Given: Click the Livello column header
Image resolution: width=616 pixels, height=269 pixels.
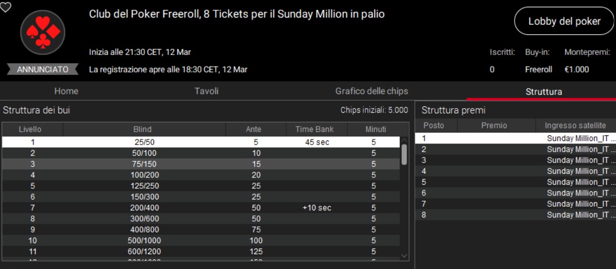Looking at the screenshot, I should click(x=30, y=129).
